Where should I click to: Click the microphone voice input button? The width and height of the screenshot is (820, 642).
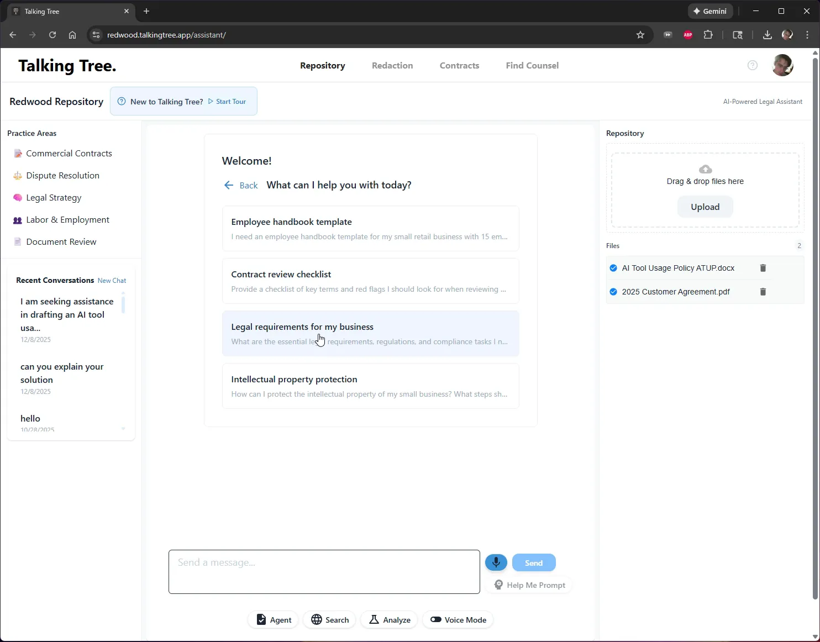click(496, 562)
